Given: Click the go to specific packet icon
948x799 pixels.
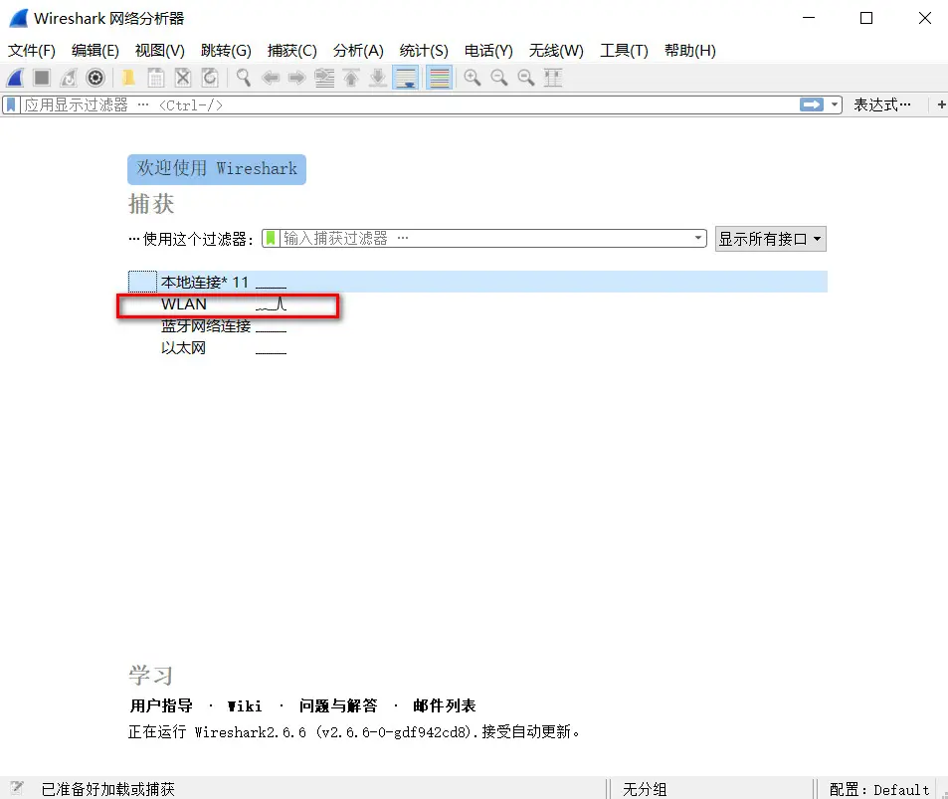Looking at the screenshot, I should tap(324, 78).
